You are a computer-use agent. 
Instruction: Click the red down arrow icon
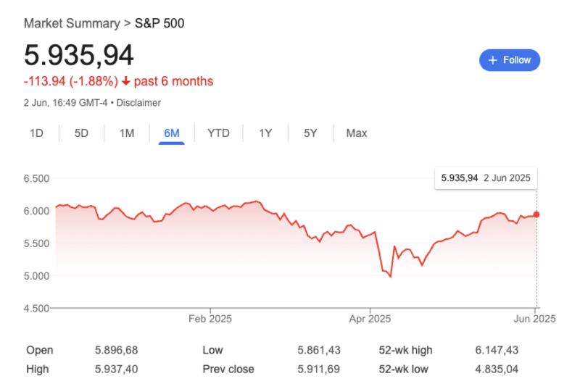[x=126, y=81]
